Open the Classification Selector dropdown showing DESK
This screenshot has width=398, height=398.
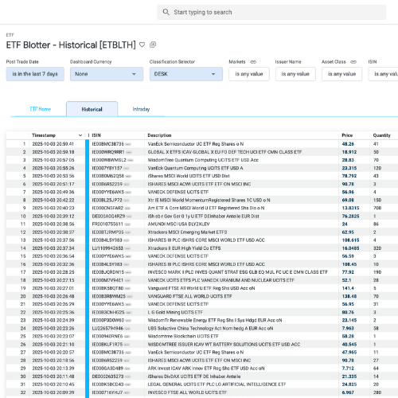(x=186, y=74)
